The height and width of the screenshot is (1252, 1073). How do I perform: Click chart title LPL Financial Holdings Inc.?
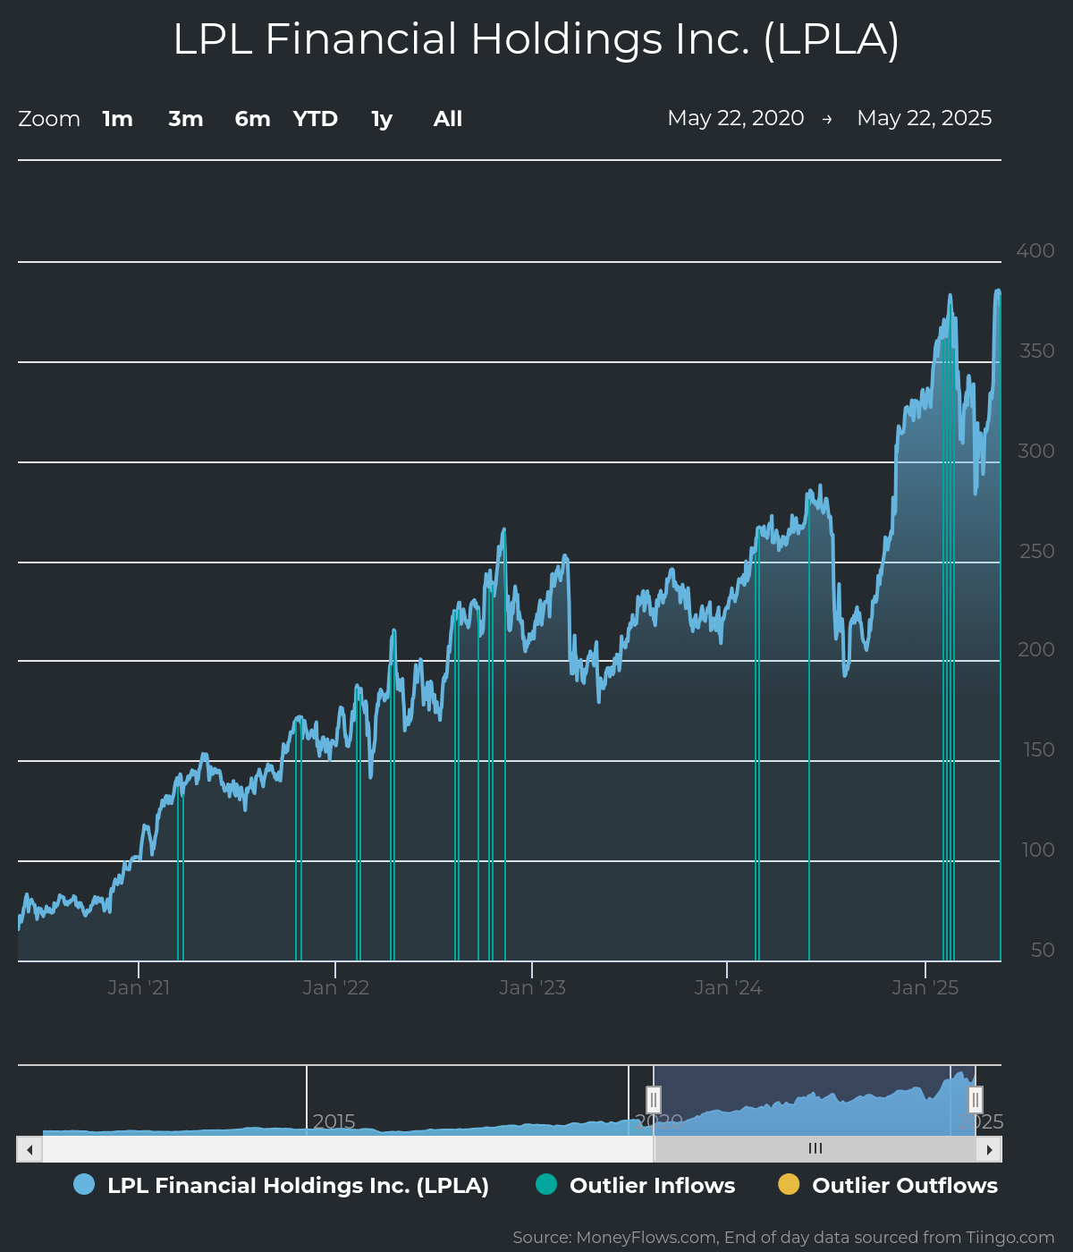pyautogui.click(x=536, y=39)
